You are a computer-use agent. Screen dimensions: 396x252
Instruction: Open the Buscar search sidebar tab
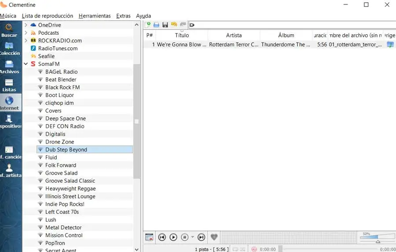(x=9, y=30)
